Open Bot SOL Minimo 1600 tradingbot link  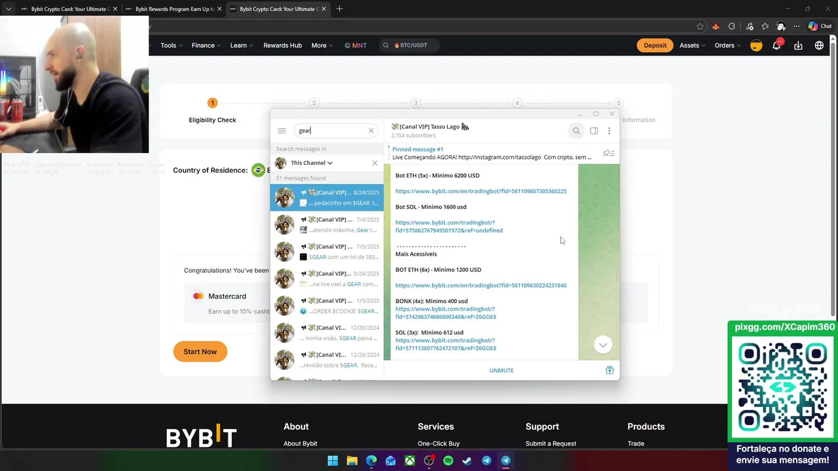pyautogui.click(x=448, y=226)
